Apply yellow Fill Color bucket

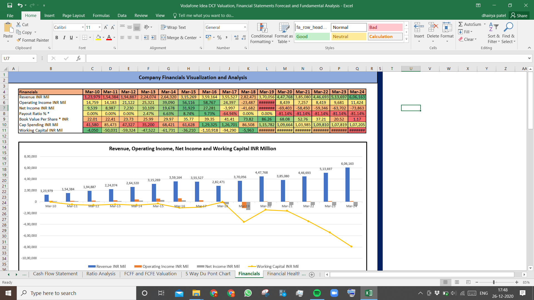click(98, 37)
